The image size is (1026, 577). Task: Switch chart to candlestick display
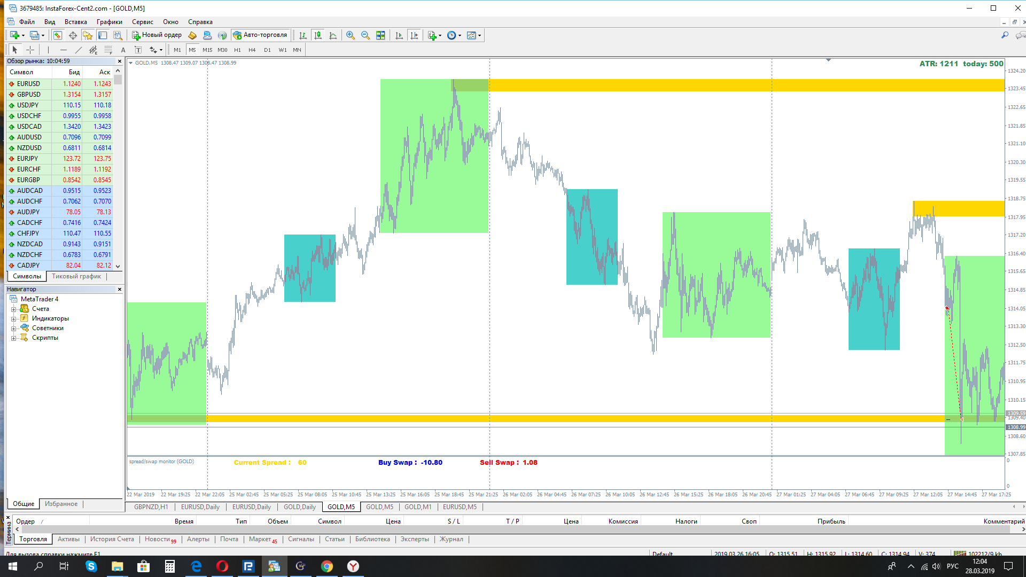(318, 35)
